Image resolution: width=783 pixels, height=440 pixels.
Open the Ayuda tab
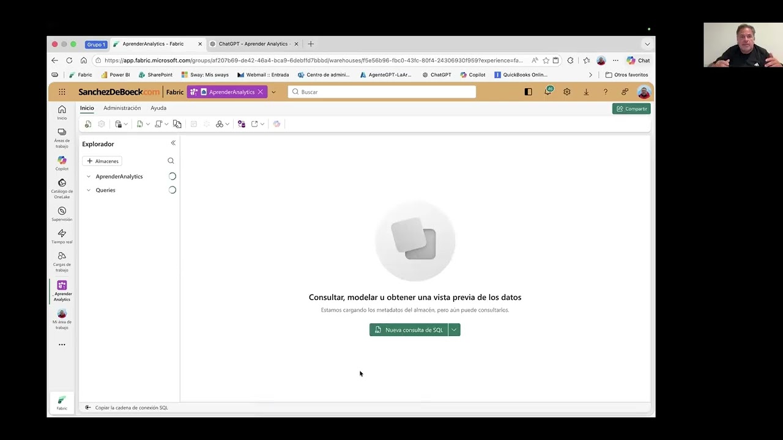click(158, 108)
